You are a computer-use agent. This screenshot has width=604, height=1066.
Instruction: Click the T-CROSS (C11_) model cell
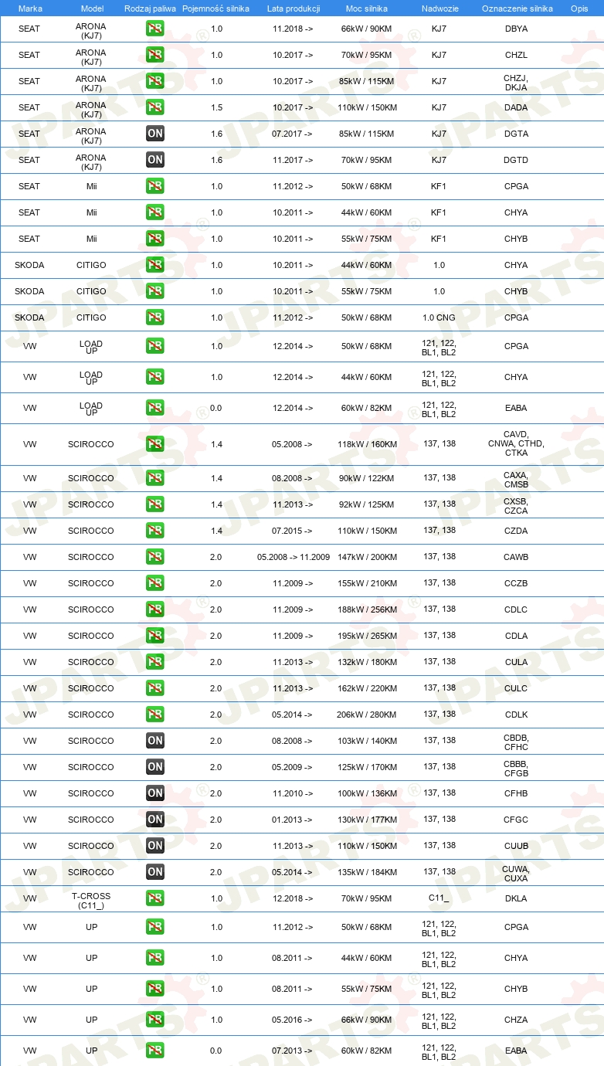(x=91, y=901)
